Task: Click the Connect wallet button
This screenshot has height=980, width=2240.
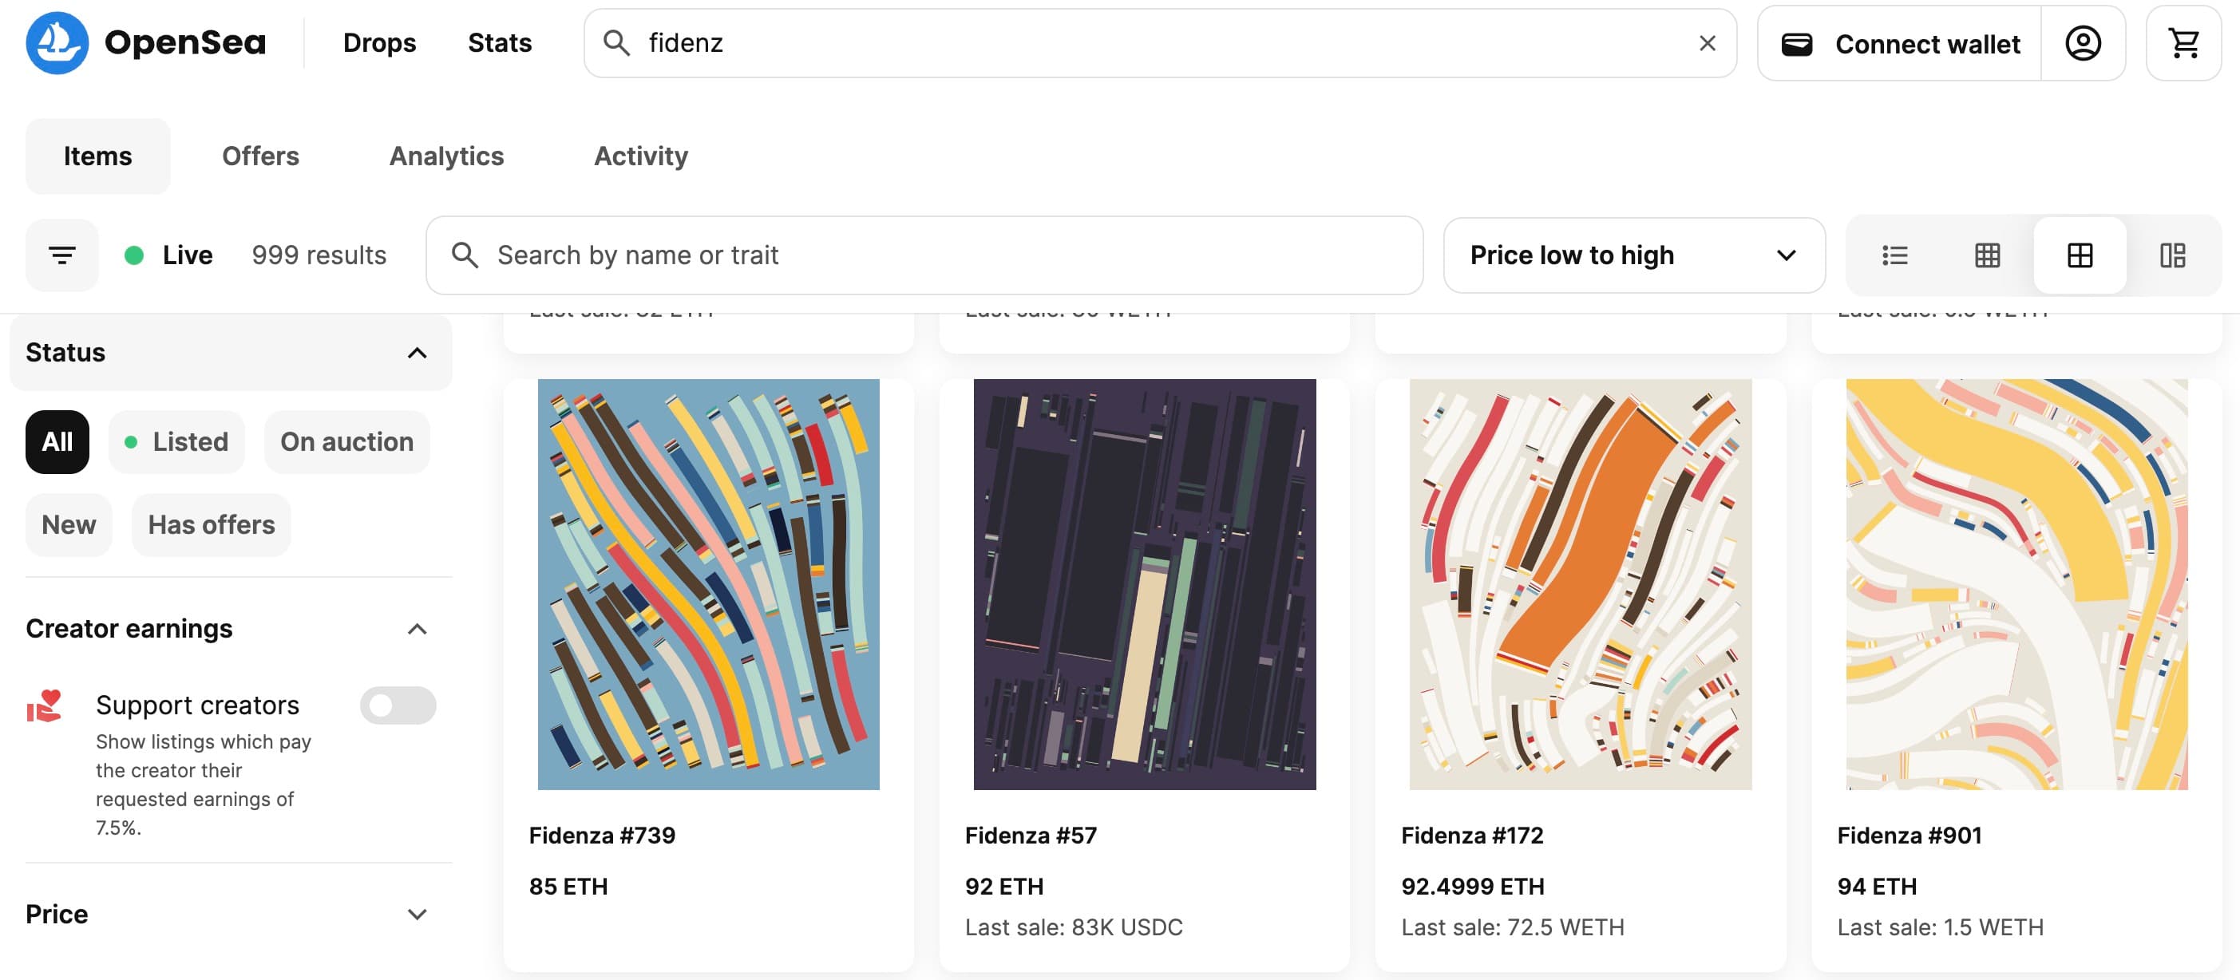Action: 1900,43
